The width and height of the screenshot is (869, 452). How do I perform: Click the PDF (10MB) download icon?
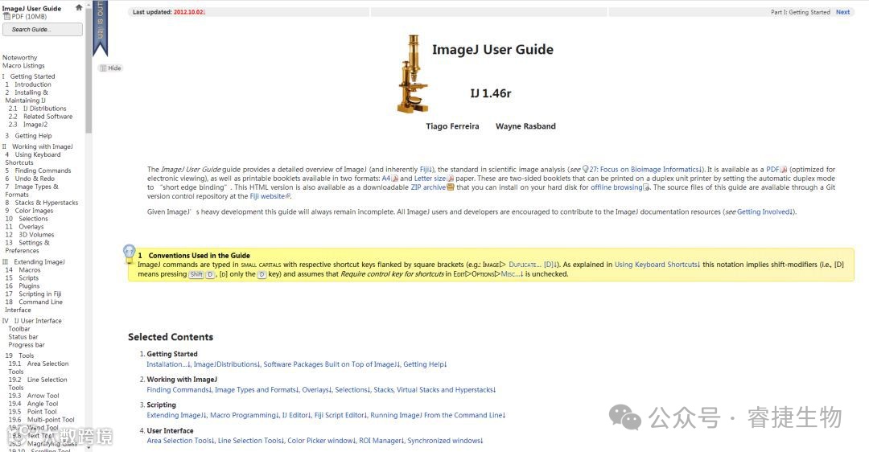[6, 17]
